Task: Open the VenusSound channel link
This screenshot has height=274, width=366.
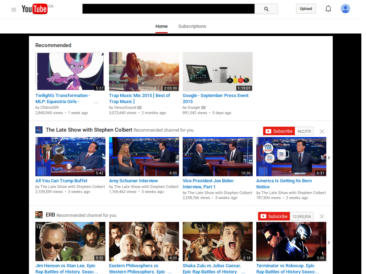Action: (x=125, y=107)
